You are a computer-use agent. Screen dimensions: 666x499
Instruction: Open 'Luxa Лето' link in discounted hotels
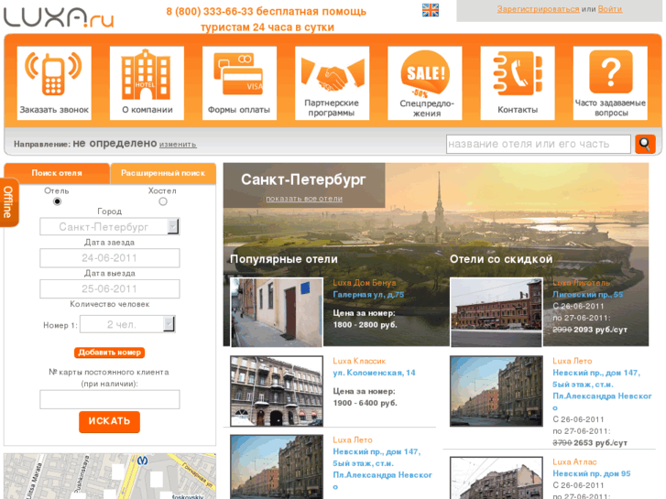573,361
